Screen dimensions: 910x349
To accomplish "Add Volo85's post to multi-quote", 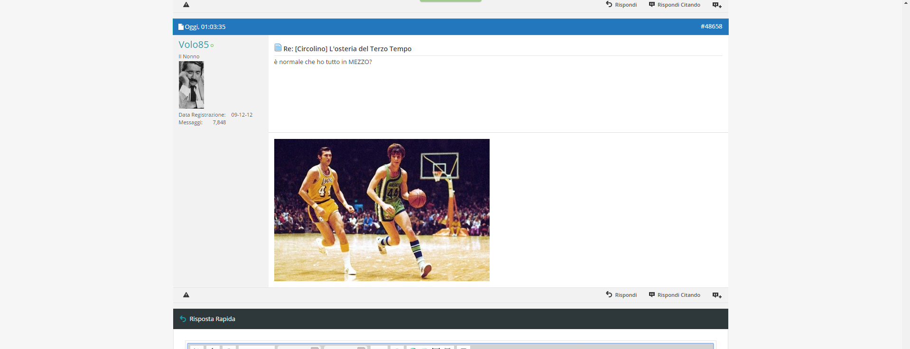I will click(717, 295).
